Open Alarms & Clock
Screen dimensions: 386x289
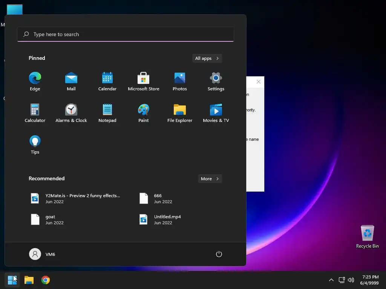tap(71, 113)
